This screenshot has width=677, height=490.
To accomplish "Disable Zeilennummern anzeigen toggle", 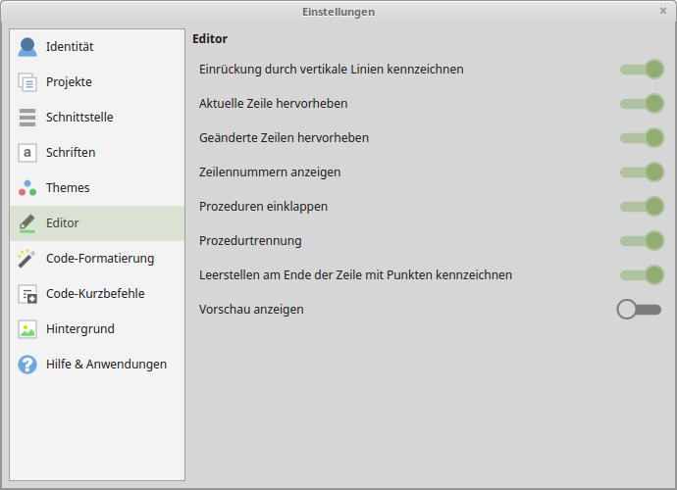I will [642, 172].
